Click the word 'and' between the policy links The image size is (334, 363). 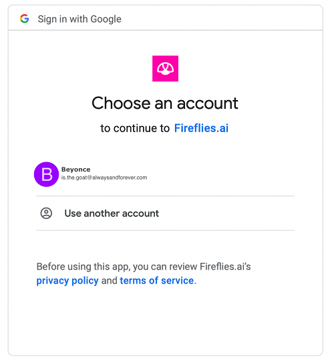click(109, 280)
